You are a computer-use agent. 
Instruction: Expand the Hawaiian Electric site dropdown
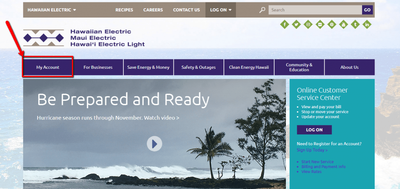(x=52, y=10)
